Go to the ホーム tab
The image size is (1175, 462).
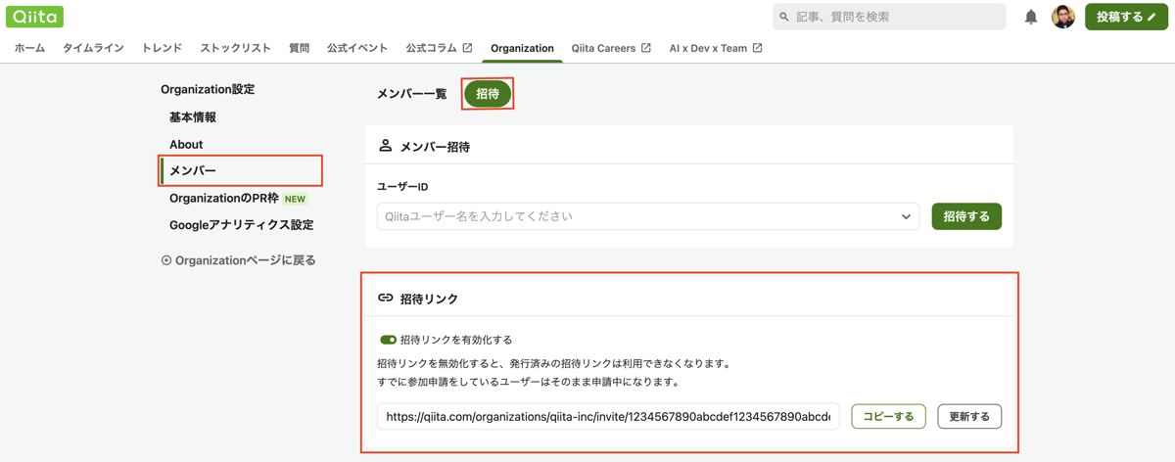click(29, 48)
